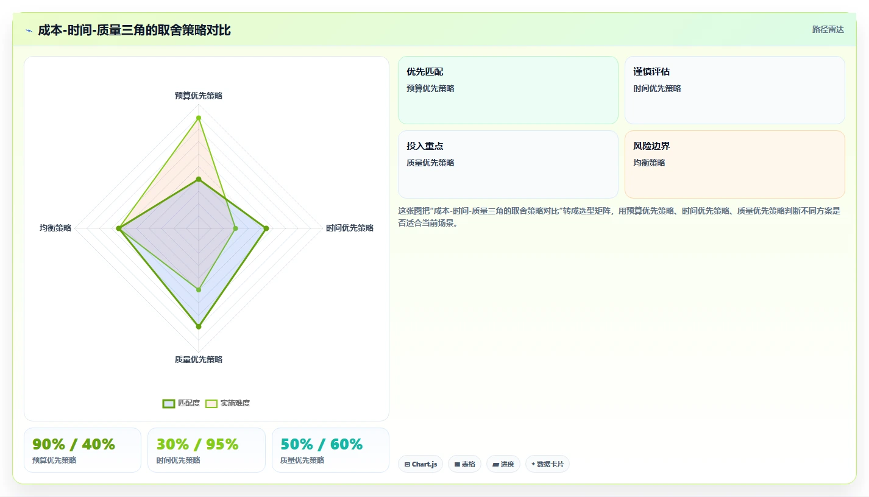Click the 进度 tag chip

[503, 464]
